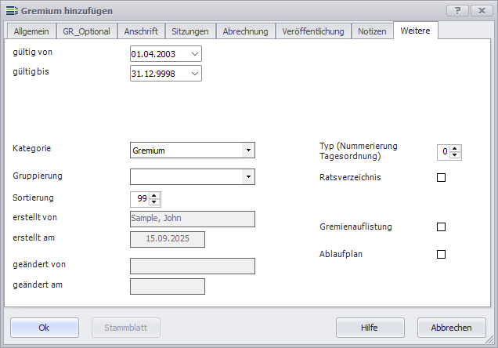This screenshot has height=348, width=498.
Task: Expand the Gruppierung combo box
Action: (248, 177)
